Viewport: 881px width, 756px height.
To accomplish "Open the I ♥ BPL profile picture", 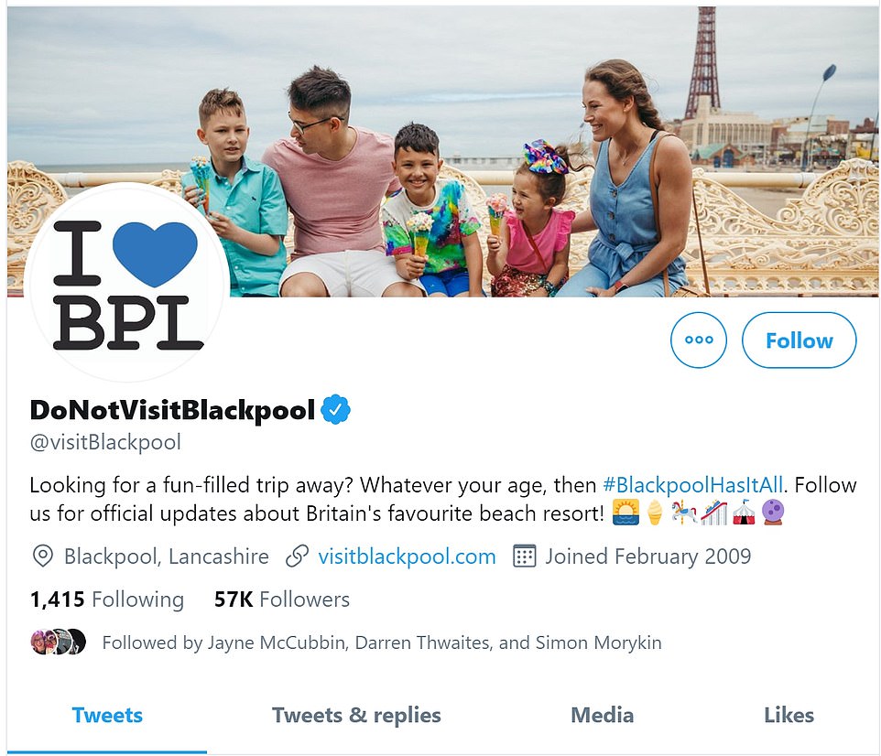I will 128,282.
